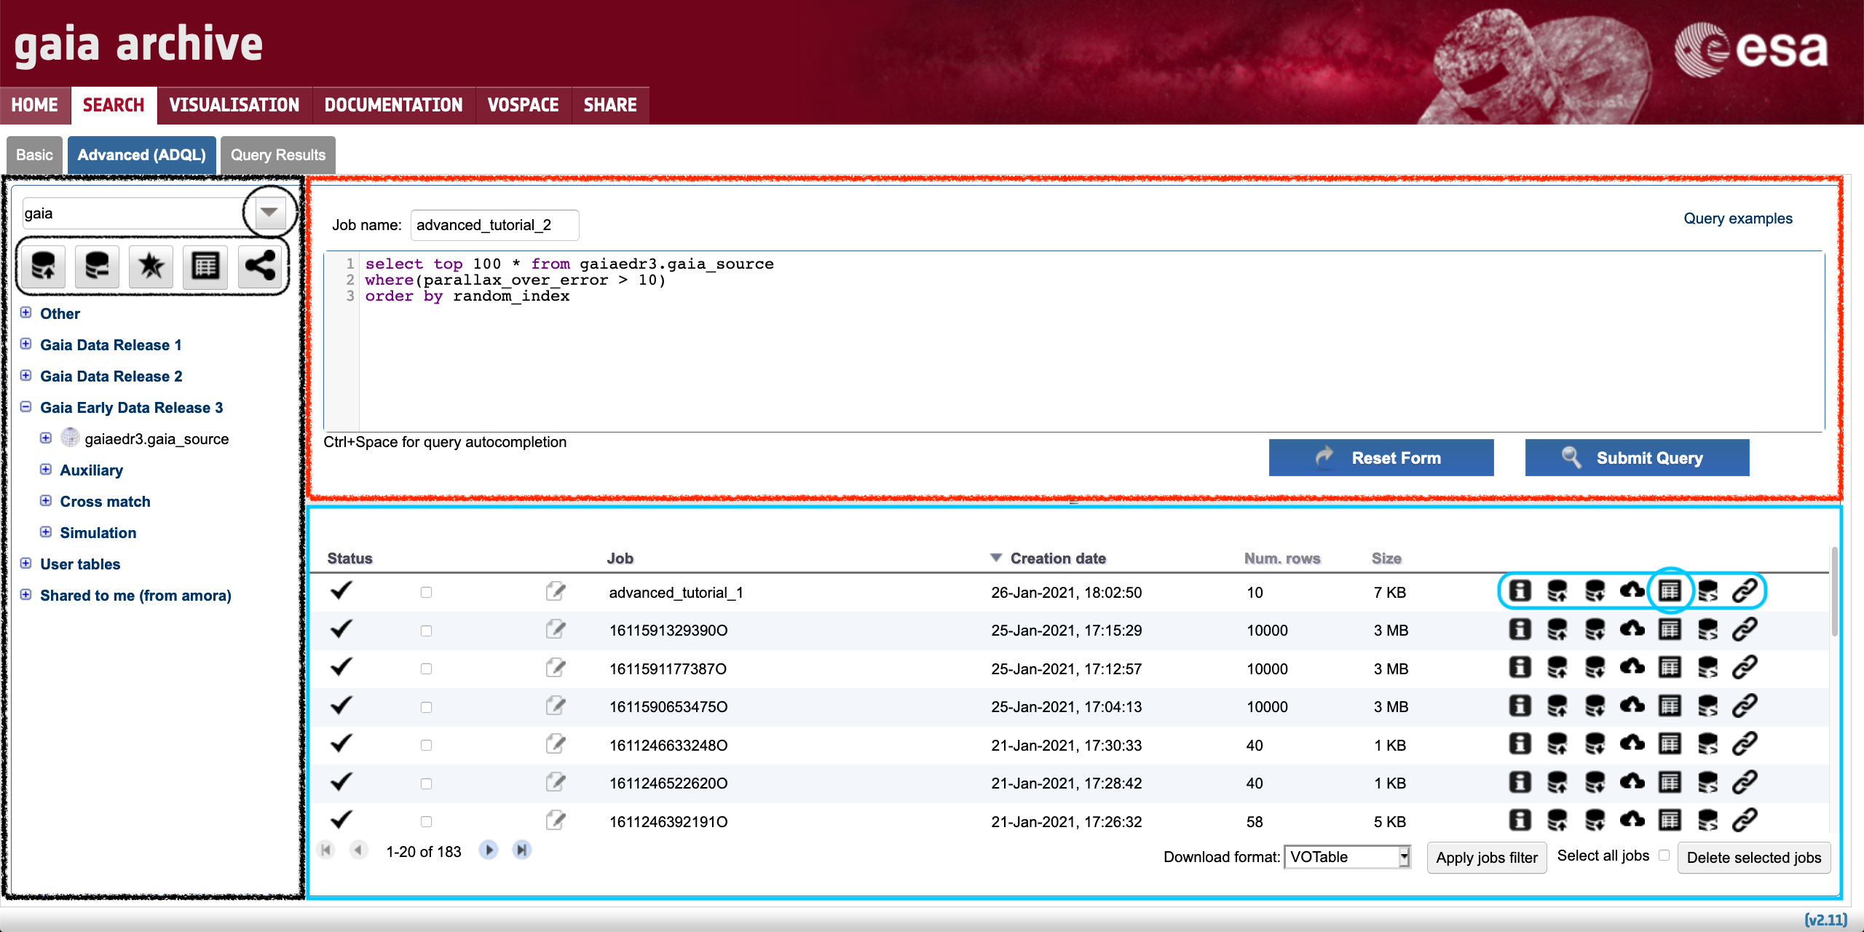Go to next page of jobs
The image size is (1864, 932).
coord(489,850)
